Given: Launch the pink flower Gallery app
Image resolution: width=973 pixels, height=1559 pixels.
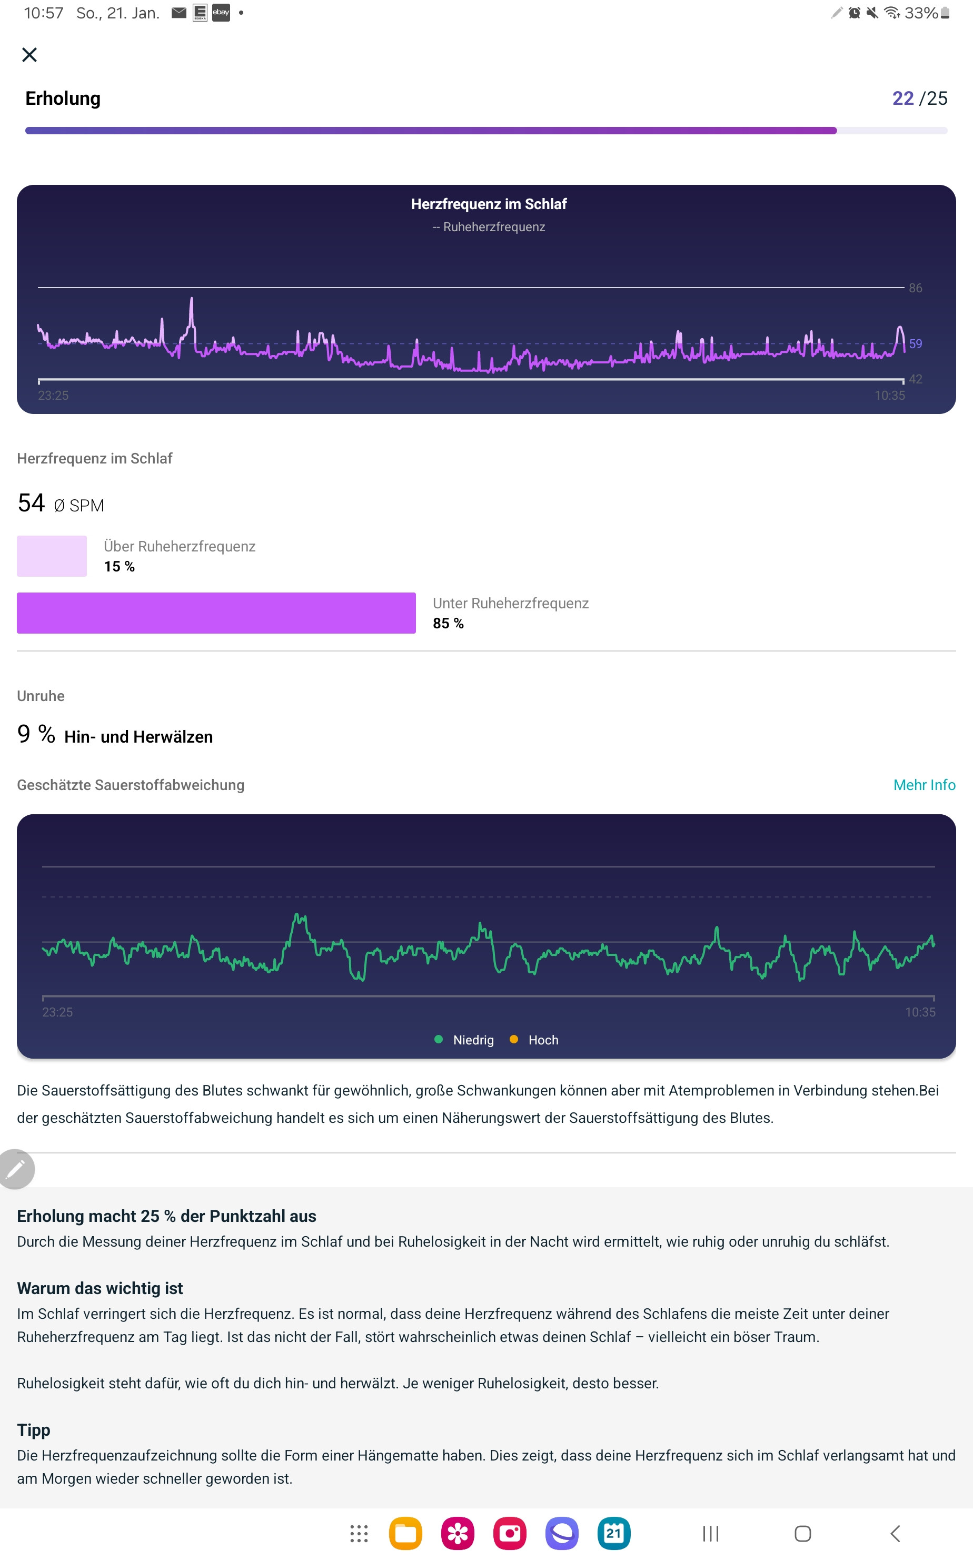Looking at the screenshot, I should 458,1533.
